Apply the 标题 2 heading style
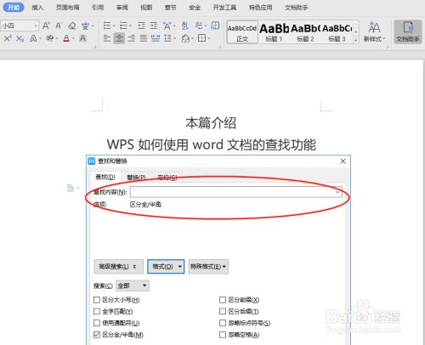The width and height of the screenshot is (425, 345). click(305, 32)
